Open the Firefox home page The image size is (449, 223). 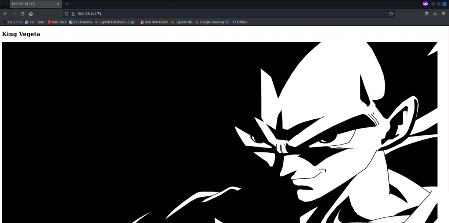click(x=31, y=14)
